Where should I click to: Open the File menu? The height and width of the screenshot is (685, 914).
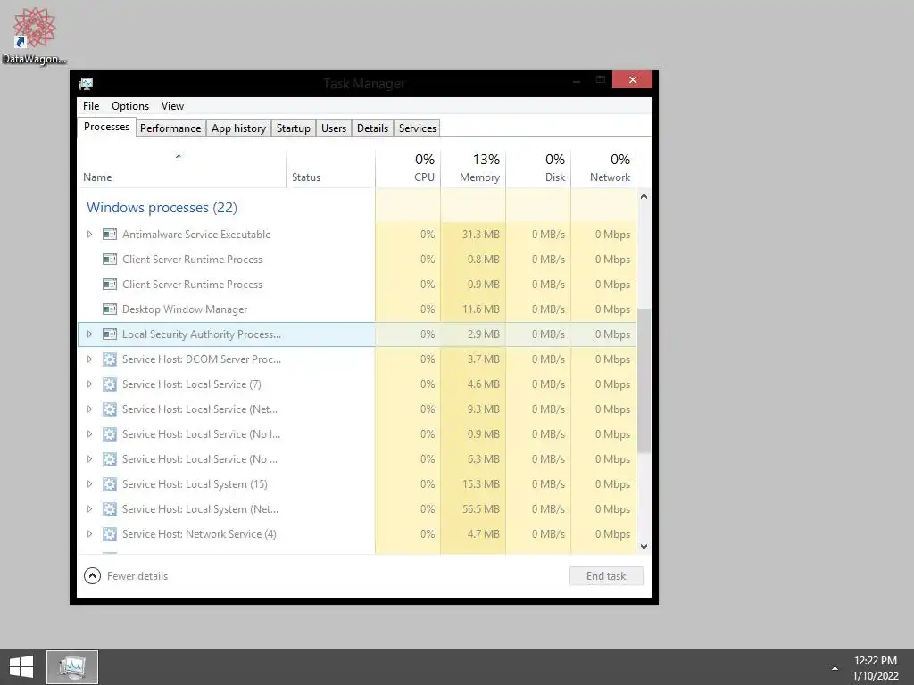pos(91,106)
